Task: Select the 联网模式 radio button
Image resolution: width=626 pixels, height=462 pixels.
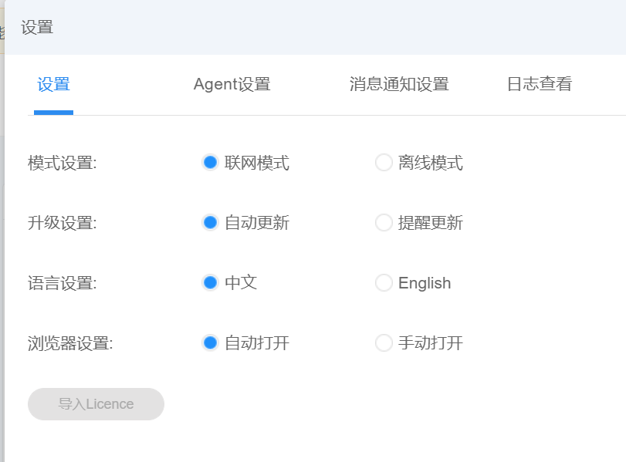Action: pyautogui.click(x=210, y=163)
